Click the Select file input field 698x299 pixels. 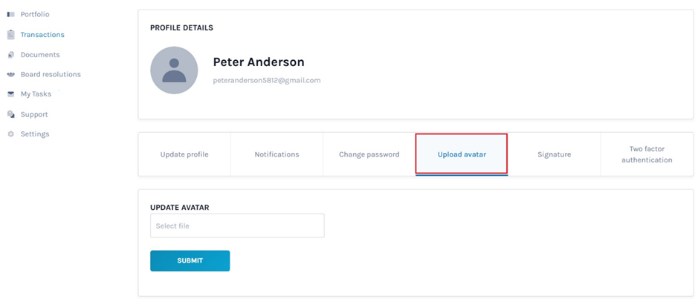(237, 226)
